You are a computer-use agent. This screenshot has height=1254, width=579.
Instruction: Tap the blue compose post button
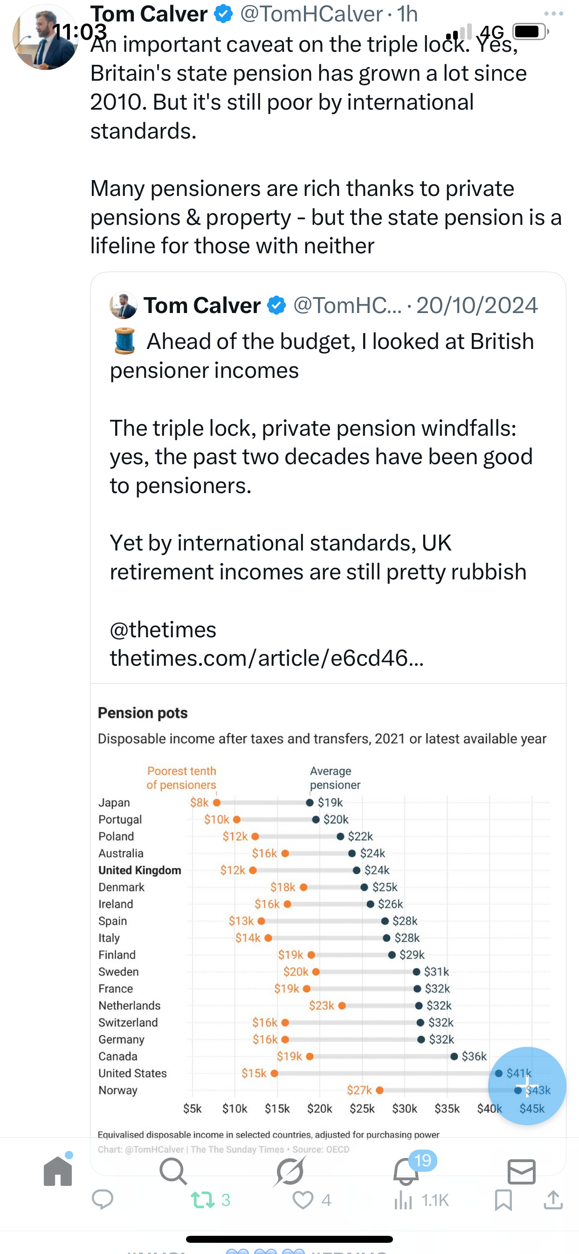point(527,1086)
